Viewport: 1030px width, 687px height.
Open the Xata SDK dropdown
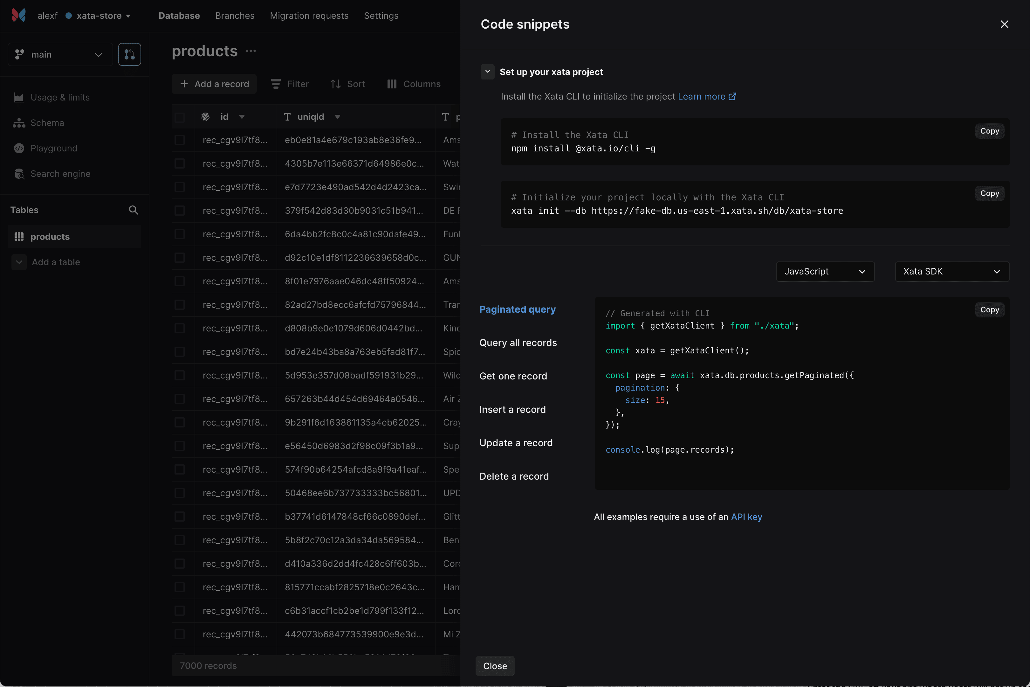pos(951,272)
